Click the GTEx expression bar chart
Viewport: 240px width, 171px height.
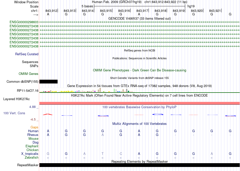point(87,90)
